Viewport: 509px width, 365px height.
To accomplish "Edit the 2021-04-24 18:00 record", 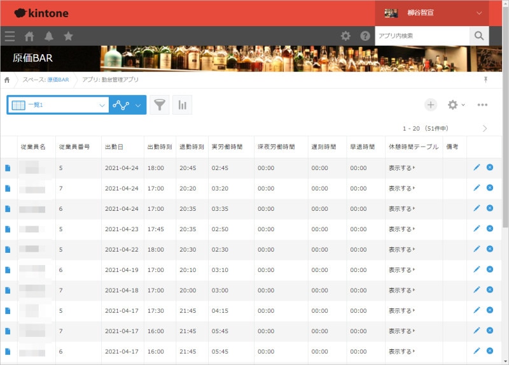I will point(476,168).
